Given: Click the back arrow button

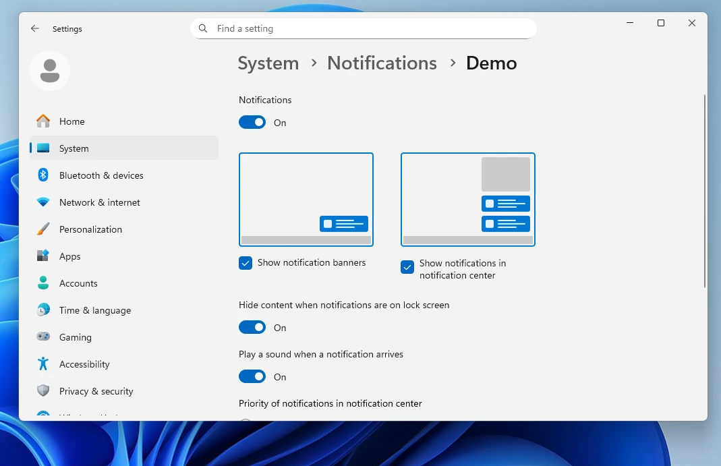Looking at the screenshot, I should [x=34, y=28].
